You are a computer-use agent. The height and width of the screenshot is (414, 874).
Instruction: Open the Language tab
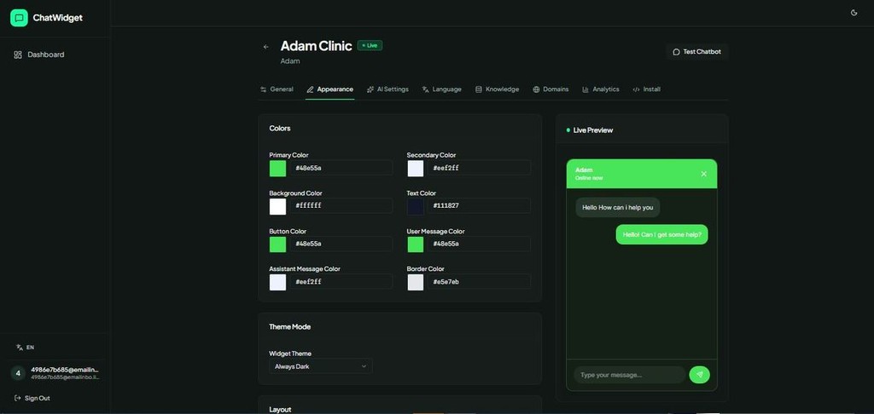tap(441, 89)
